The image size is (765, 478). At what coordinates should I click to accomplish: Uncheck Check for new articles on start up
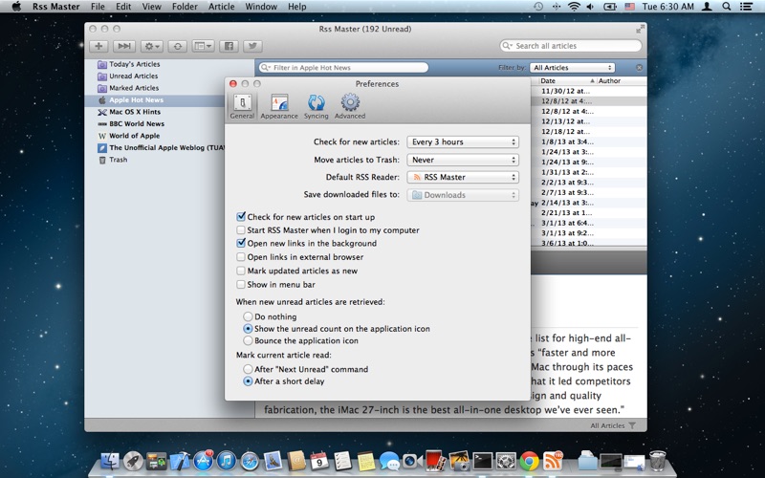(x=241, y=217)
